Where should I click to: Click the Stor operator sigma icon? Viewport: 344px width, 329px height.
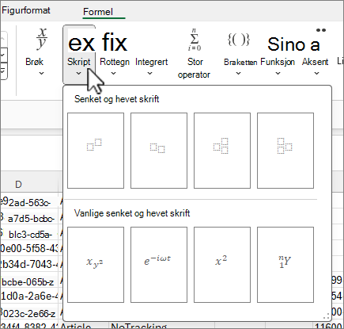tap(195, 40)
